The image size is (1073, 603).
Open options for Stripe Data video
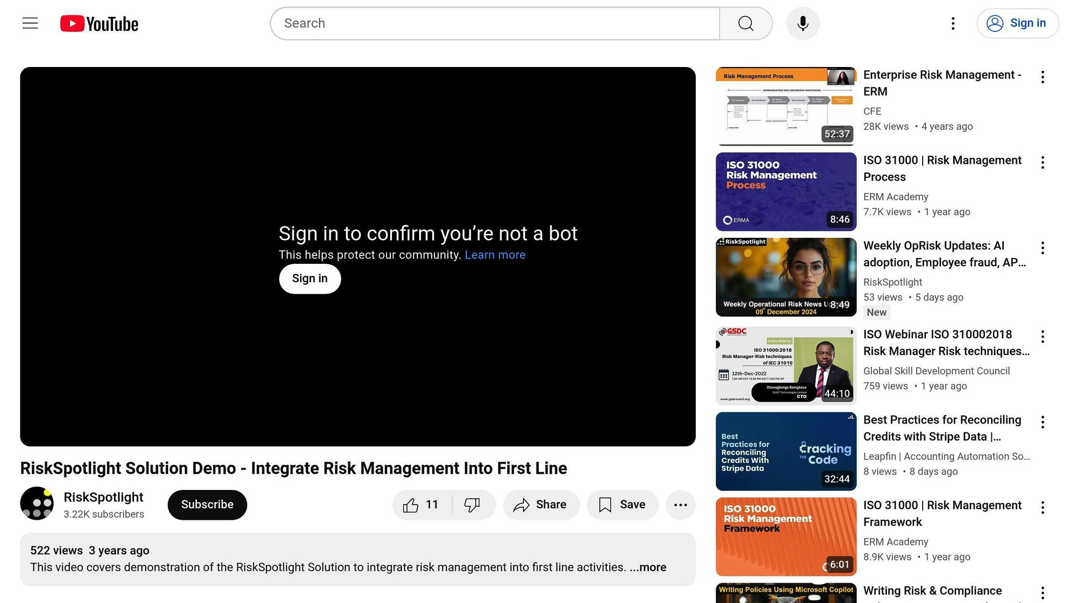(x=1043, y=422)
